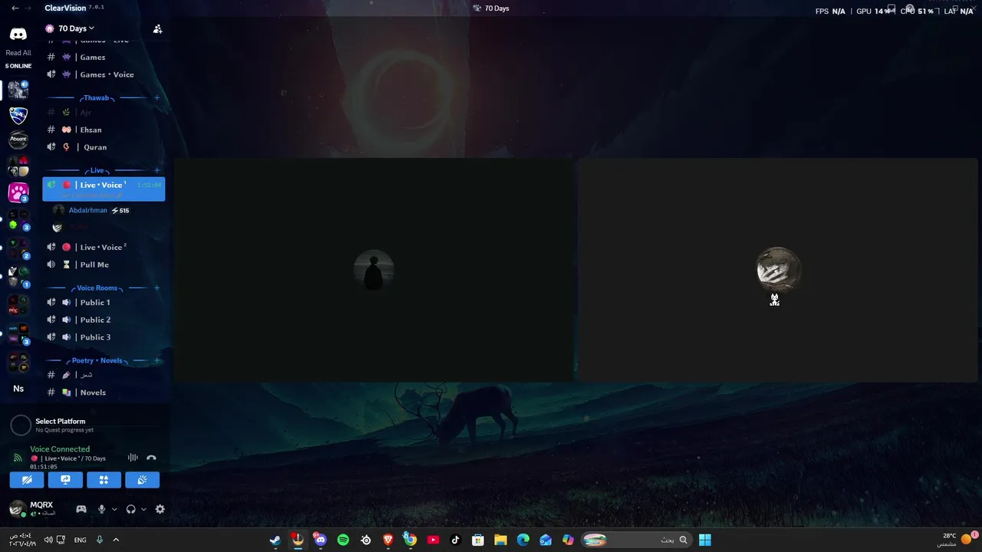Open the microphone input options chevron
Viewport: 982px width, 552px height.
[114, 509]
